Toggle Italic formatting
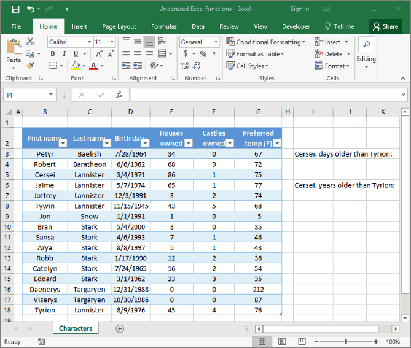Viewport: 411px width, 348px height. point(65,53)
